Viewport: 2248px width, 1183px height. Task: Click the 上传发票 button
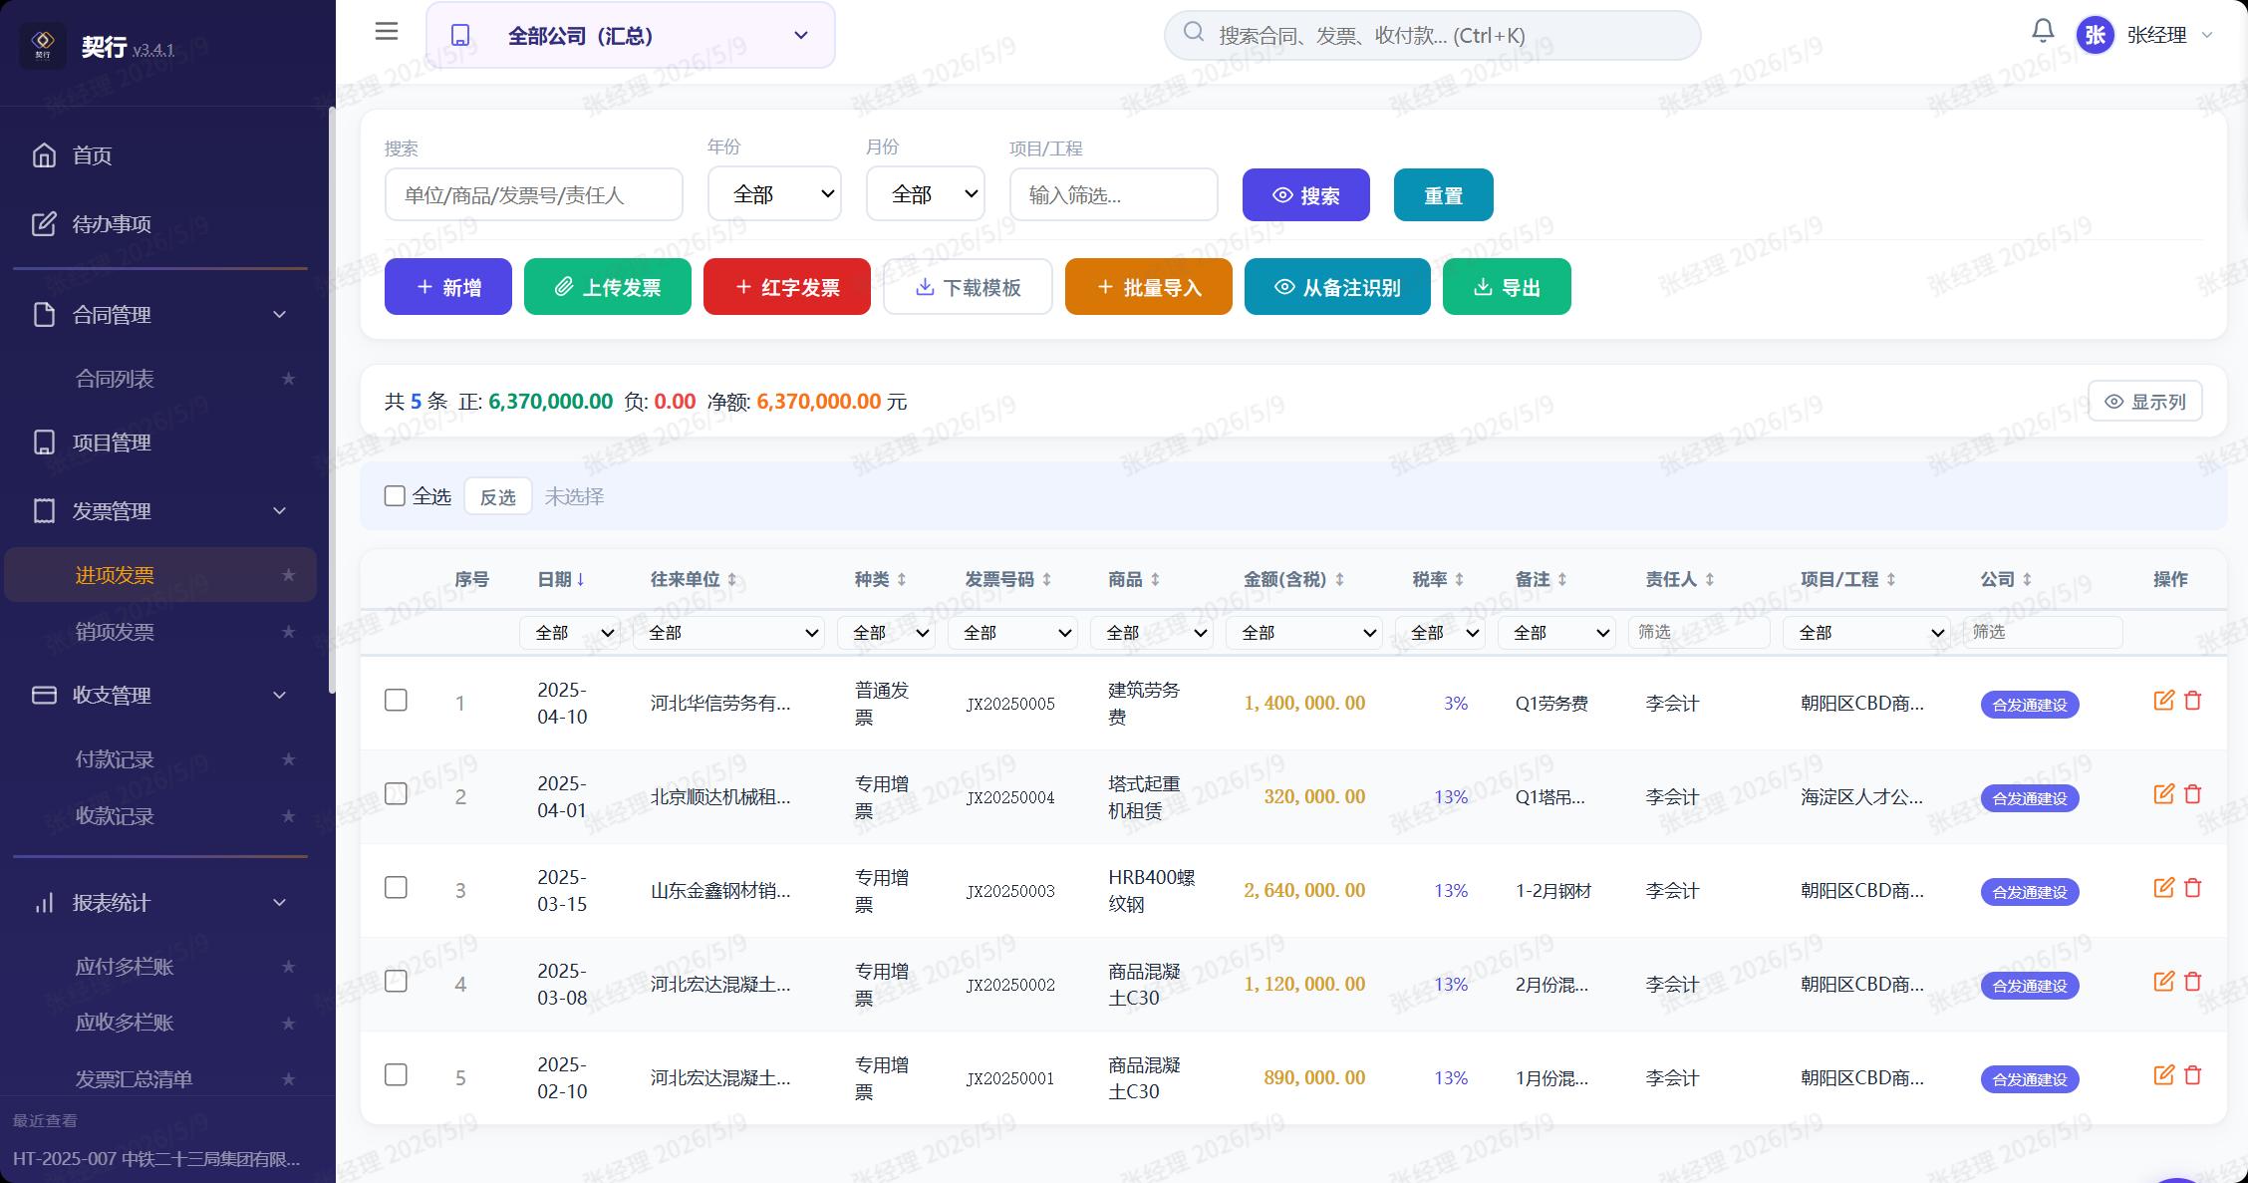(608, 287)
